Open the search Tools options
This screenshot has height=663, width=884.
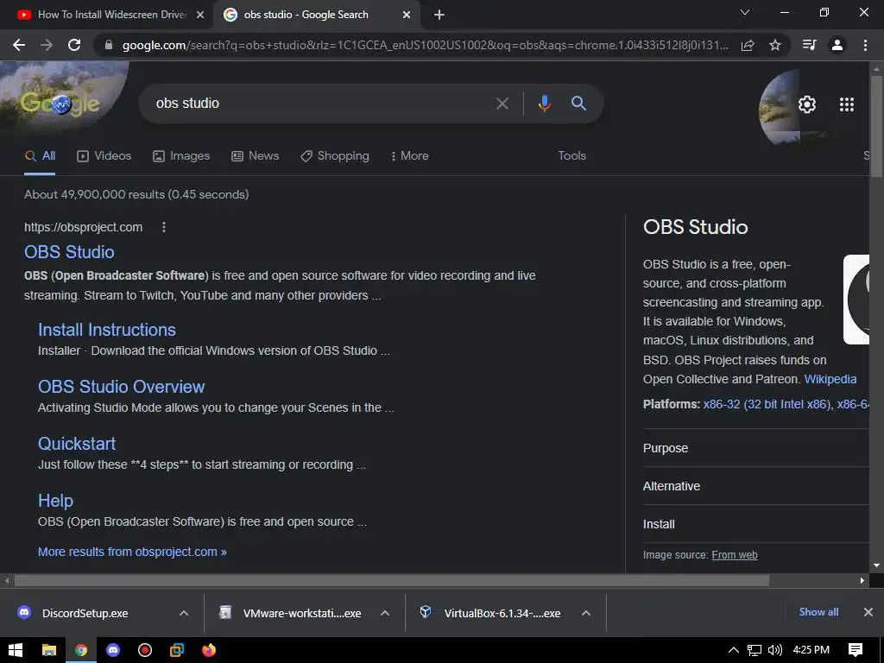571,156
